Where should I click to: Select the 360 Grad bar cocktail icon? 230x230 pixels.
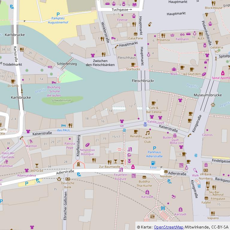pyautogui.click(x=37, y=165)
